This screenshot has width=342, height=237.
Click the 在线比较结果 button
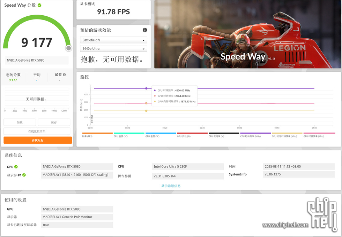pos(37,131)
